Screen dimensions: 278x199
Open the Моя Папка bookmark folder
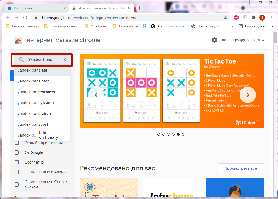pyautogui.click(x=96, y=26)
